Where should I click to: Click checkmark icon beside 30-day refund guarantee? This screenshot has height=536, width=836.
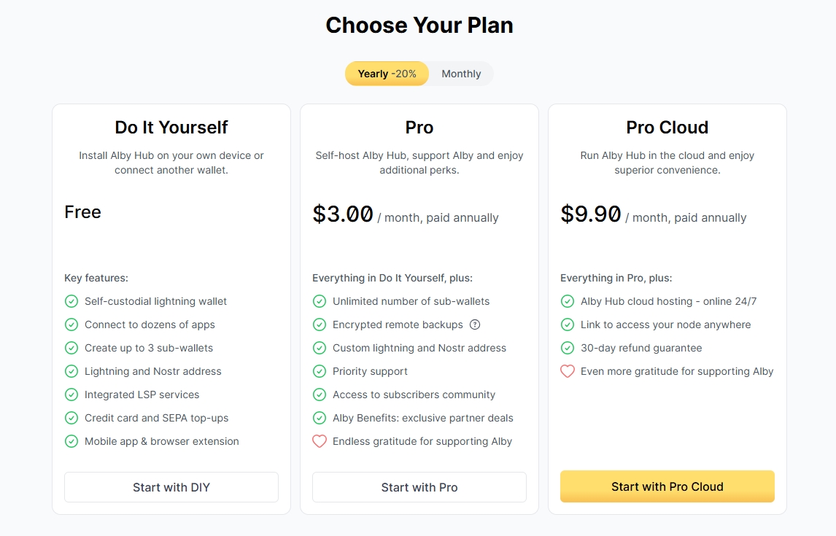[x=568, y=348]
